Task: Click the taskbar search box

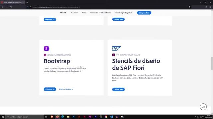Action: click(24, 117)
